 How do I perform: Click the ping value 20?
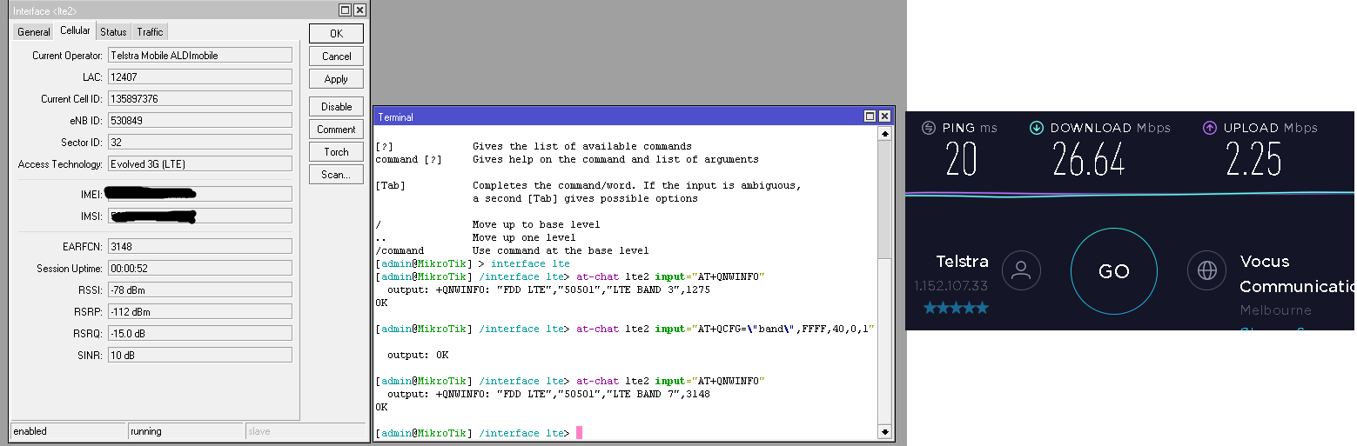click(x=961, y=159)
